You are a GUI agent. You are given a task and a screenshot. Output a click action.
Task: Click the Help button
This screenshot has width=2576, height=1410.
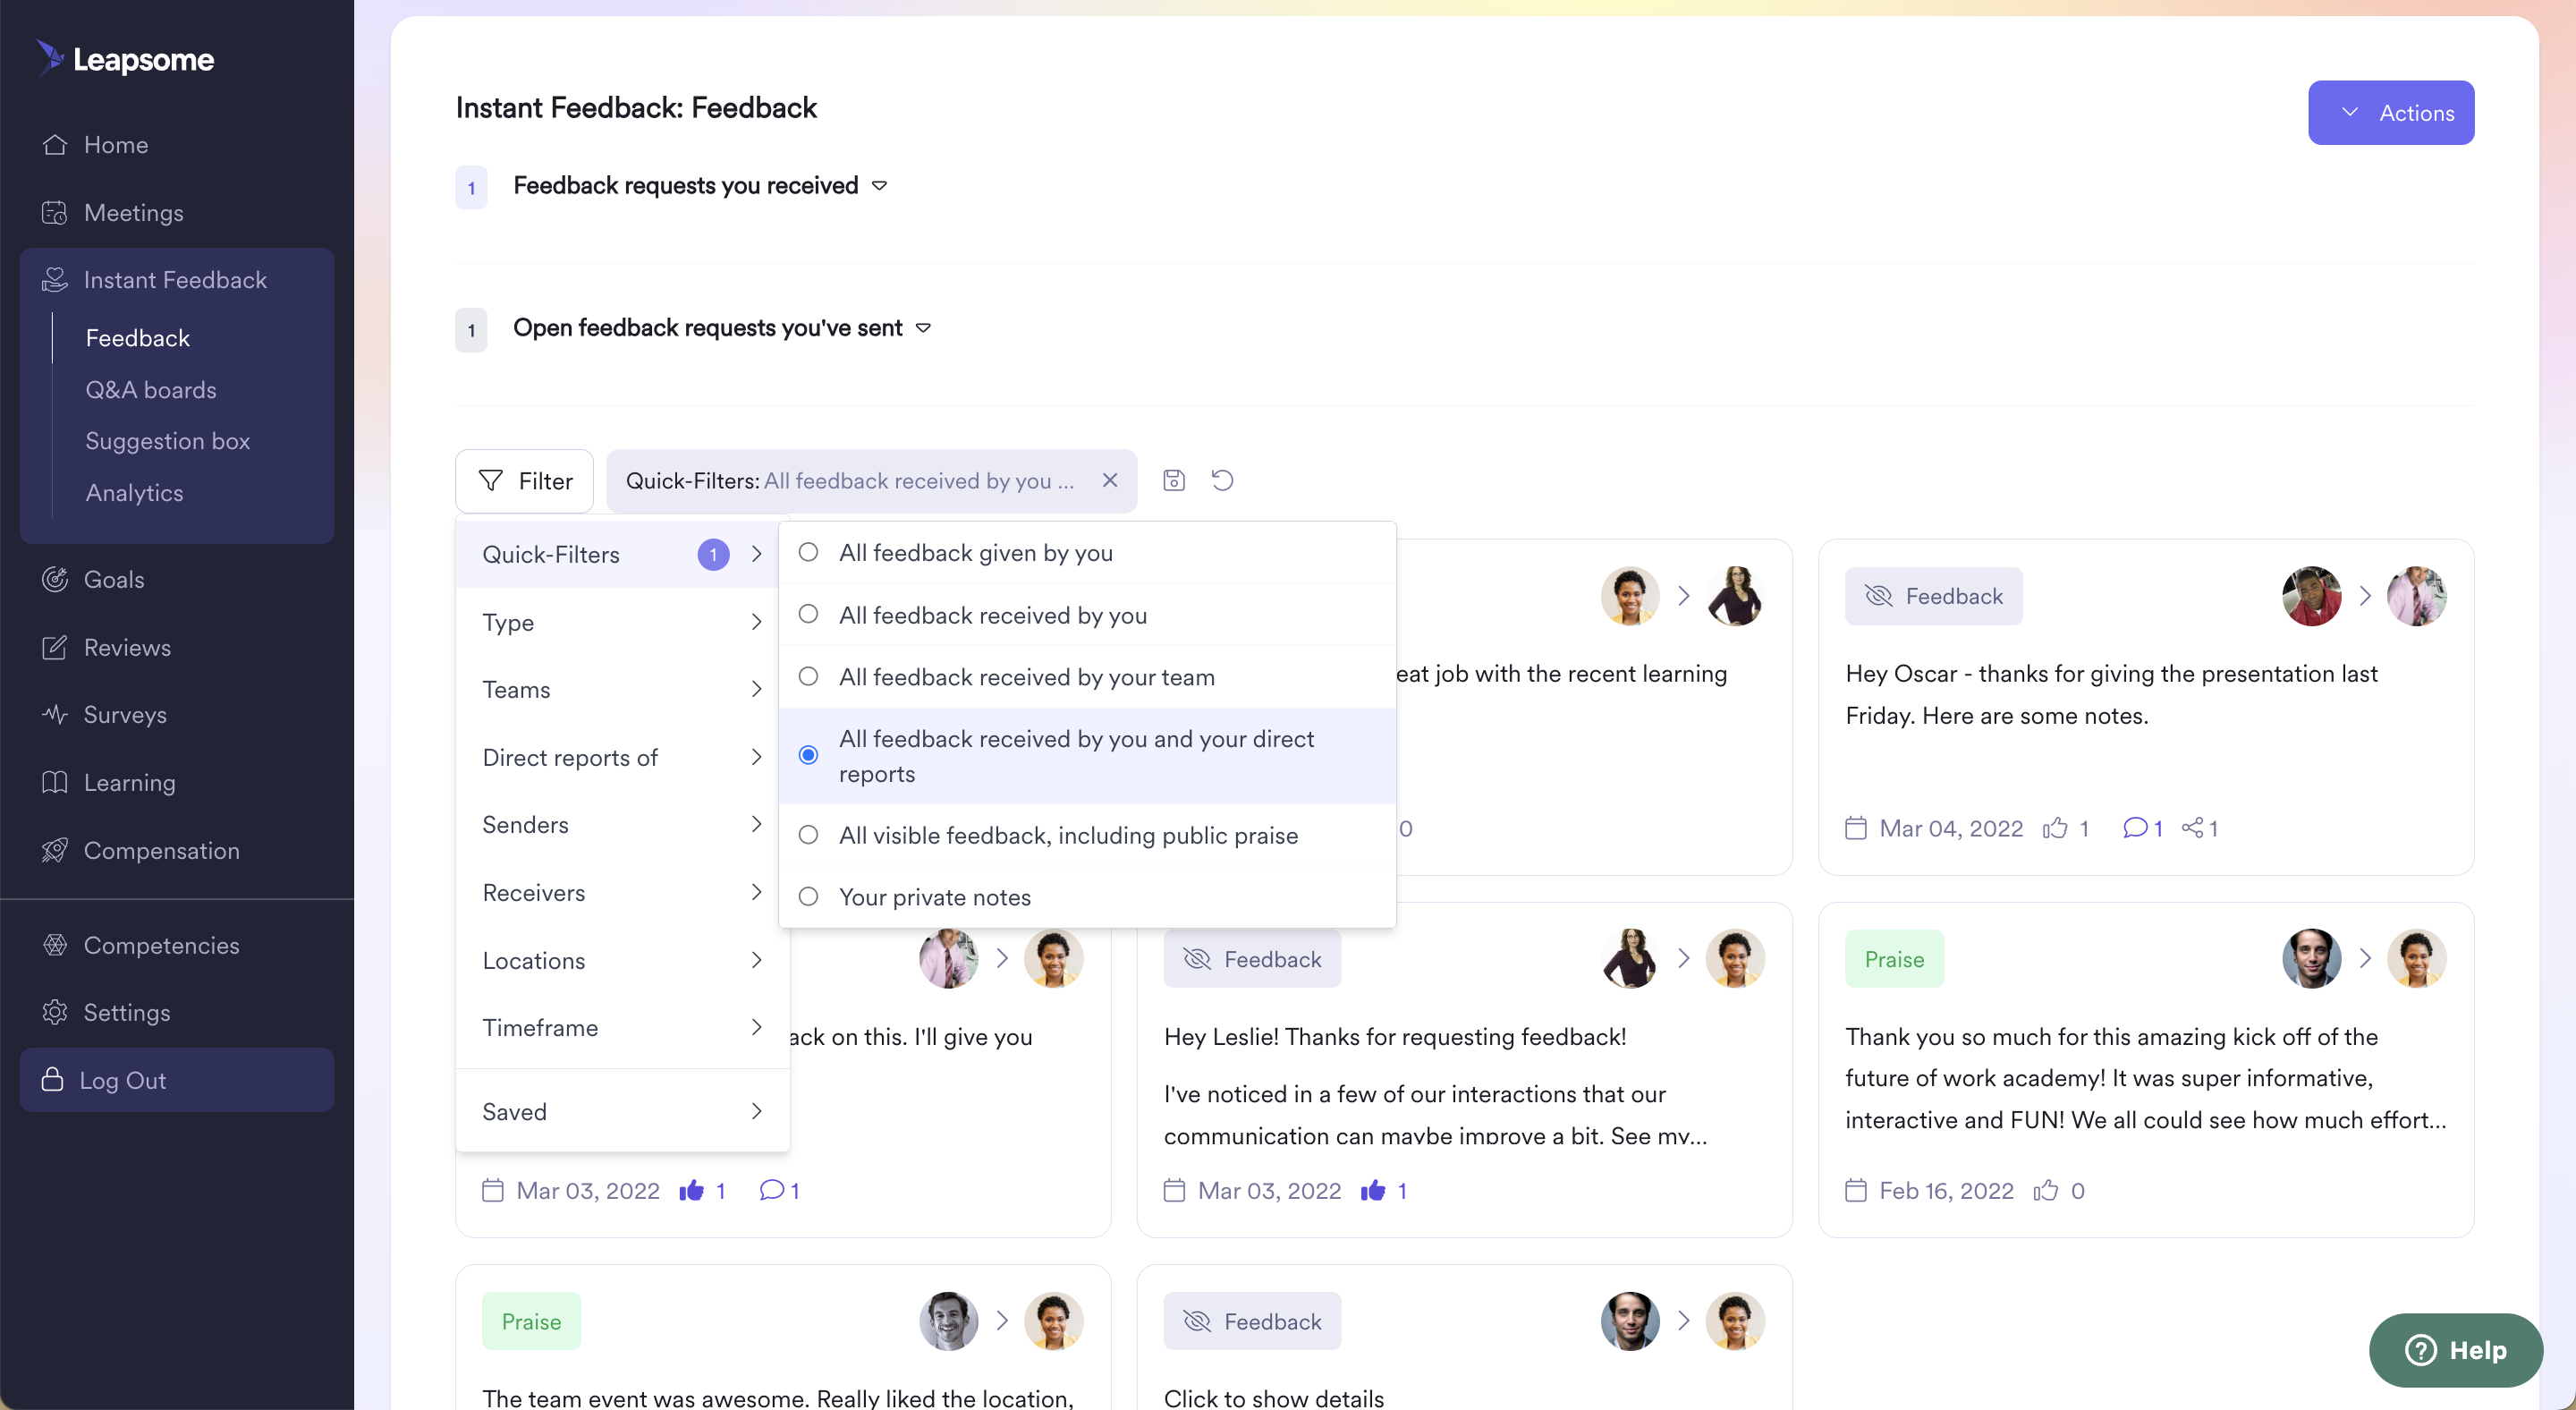click(2456, 1350)
